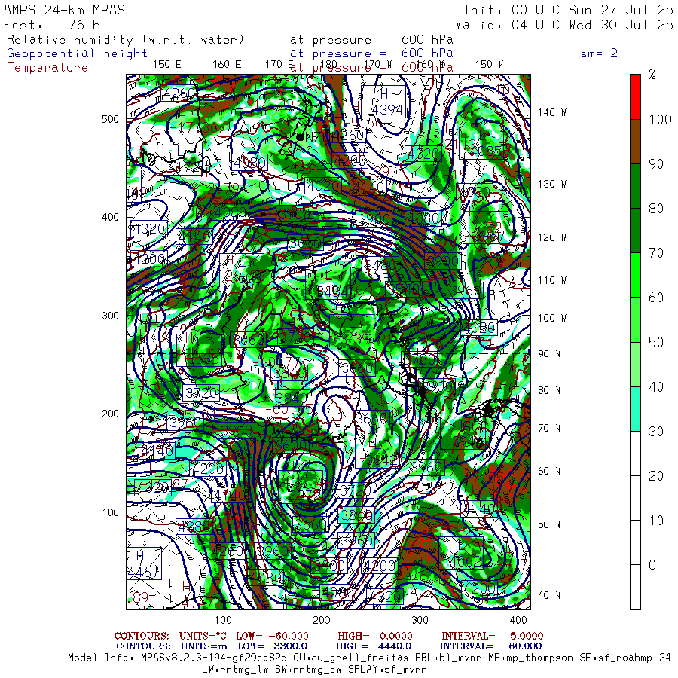Click the '%' unit symbol above color bar

[x=652, y=75]
